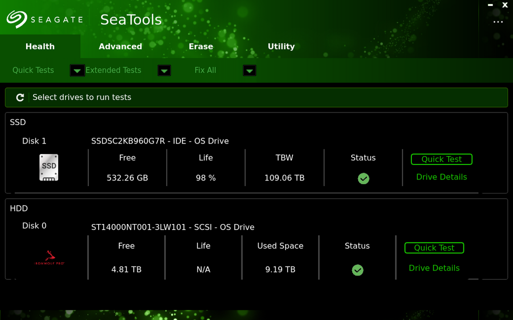Expand the Quick Tests dropdown arrow
This screenshot has height=320, width=513.
77,70
